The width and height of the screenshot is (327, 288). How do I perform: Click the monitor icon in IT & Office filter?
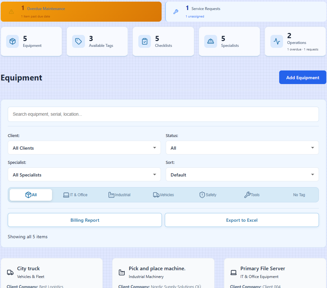[66, 195]
